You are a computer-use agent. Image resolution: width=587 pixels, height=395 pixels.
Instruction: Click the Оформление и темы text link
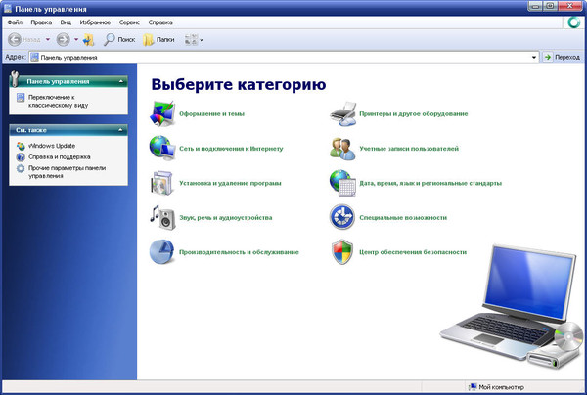click(212, 113)
